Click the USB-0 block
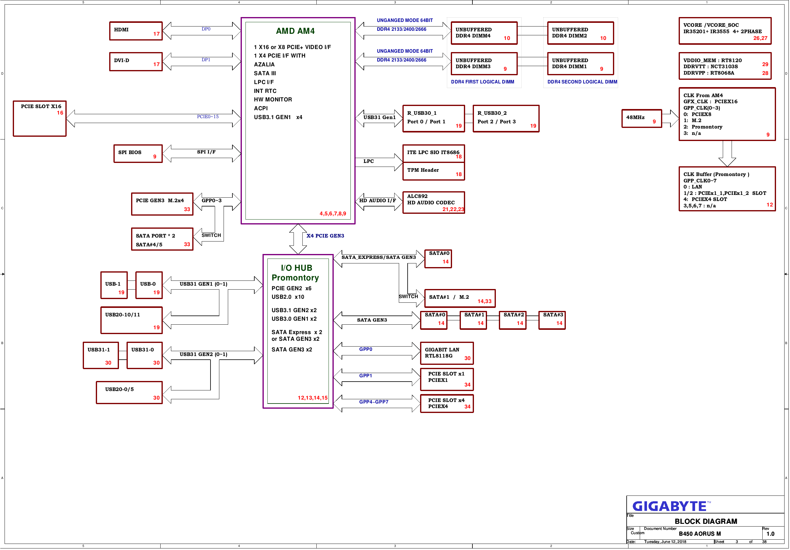 click(149, 285)
